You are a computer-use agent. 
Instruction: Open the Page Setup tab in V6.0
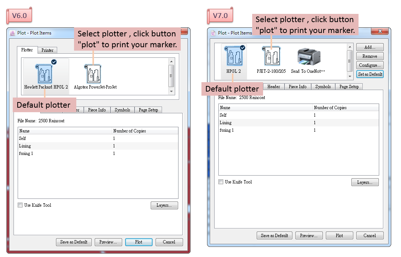pos(148,110)
